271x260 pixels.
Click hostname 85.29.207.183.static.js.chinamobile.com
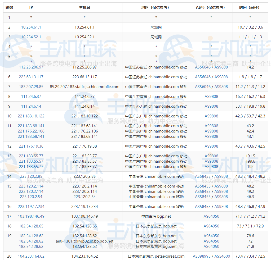pyautogui.click(x=85, y=87)
